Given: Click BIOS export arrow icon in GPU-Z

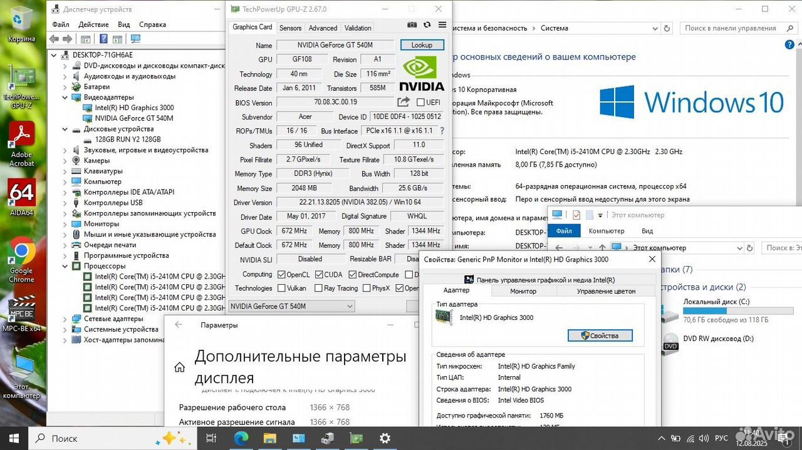Looking at the screenshot, I should pos(404,102).
